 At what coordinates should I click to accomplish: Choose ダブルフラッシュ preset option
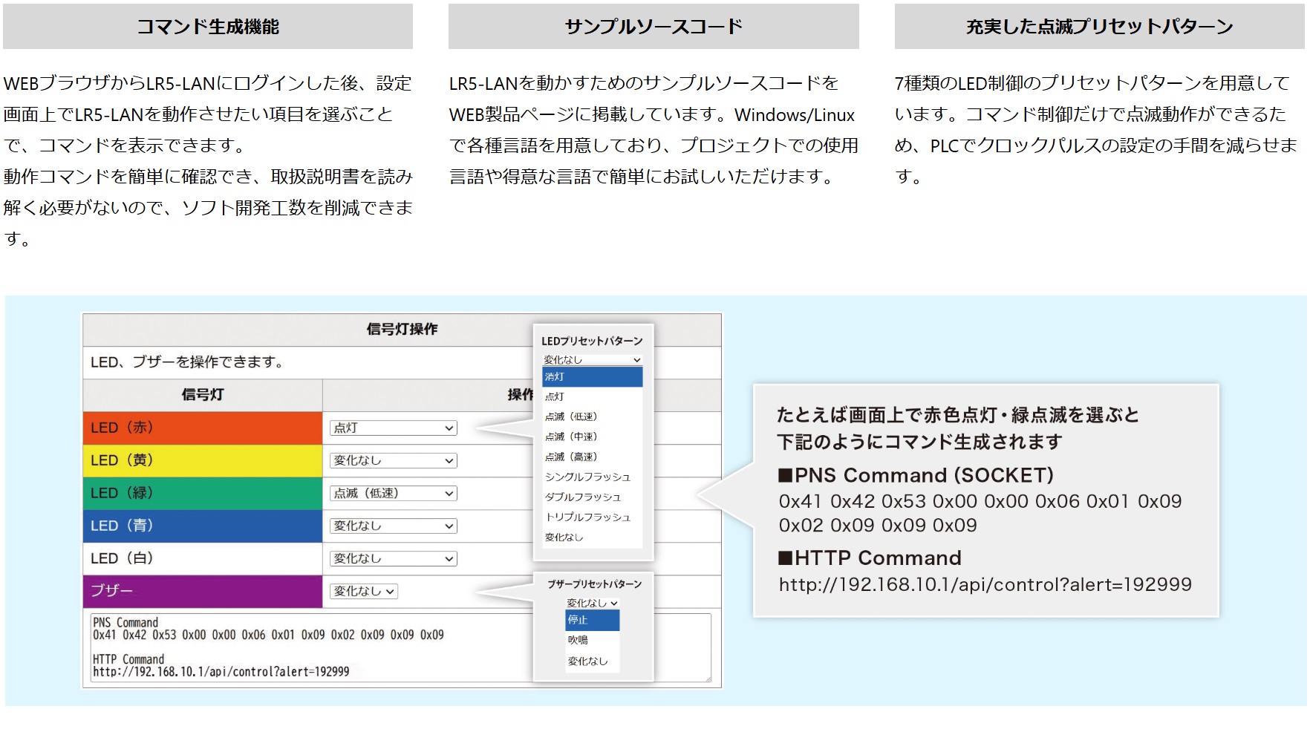pos(592,497)
